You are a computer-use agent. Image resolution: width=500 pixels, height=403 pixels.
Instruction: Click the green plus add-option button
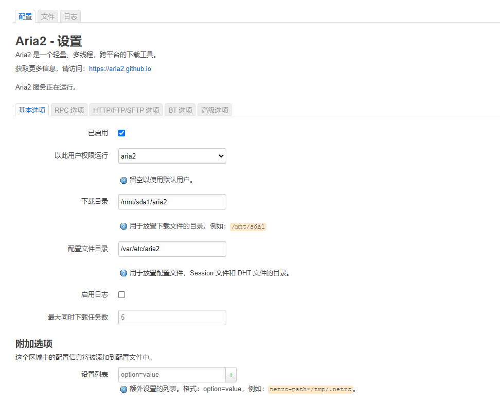pos(231,375)
